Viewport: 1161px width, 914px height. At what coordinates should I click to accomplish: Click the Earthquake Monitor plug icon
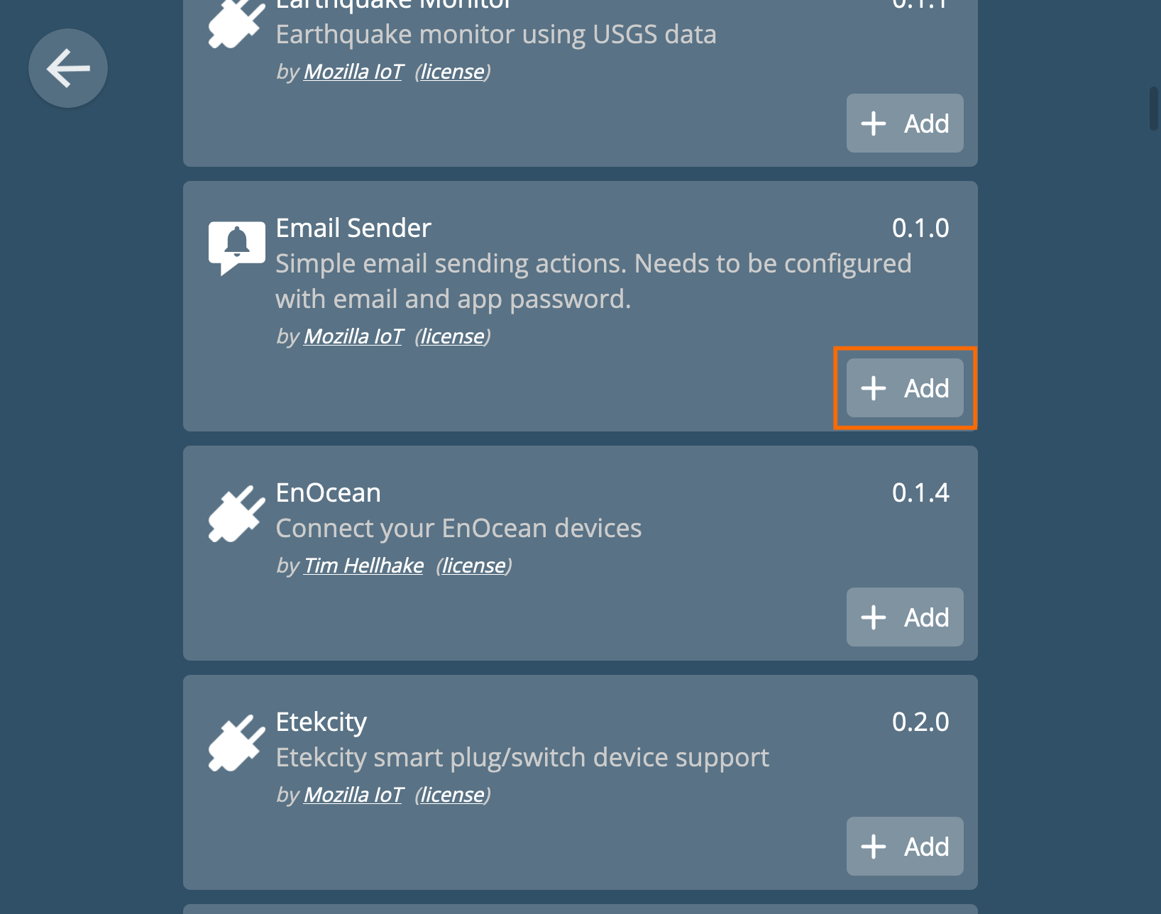click(x=236, y=24)
